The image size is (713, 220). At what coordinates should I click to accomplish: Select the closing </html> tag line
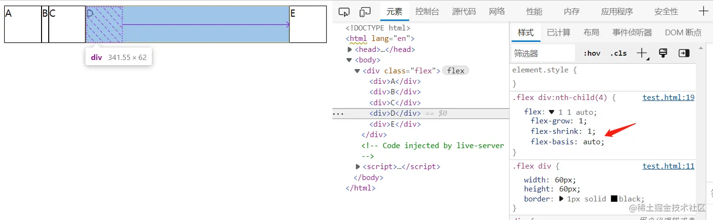(361, 188)
